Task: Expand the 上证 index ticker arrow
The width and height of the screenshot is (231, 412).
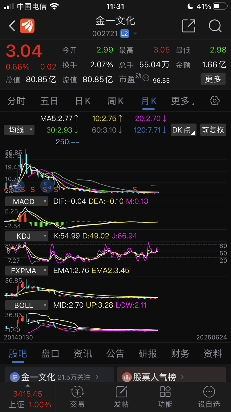Action: coord(27,385)
